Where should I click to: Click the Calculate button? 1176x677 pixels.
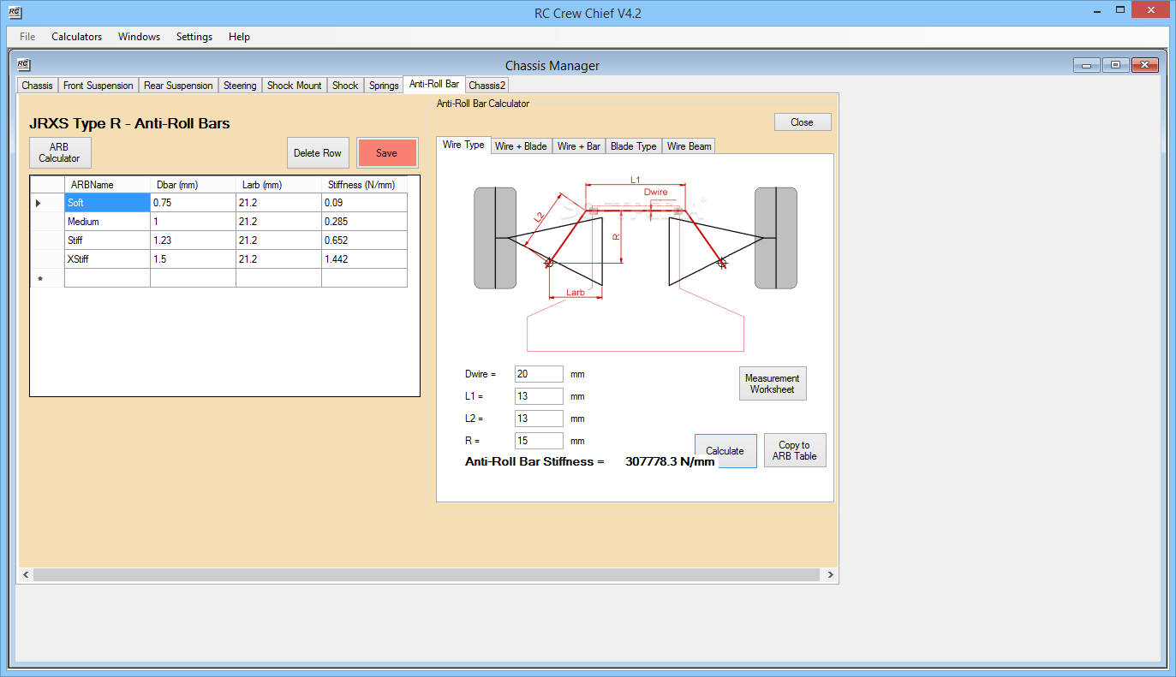[725, 450]
